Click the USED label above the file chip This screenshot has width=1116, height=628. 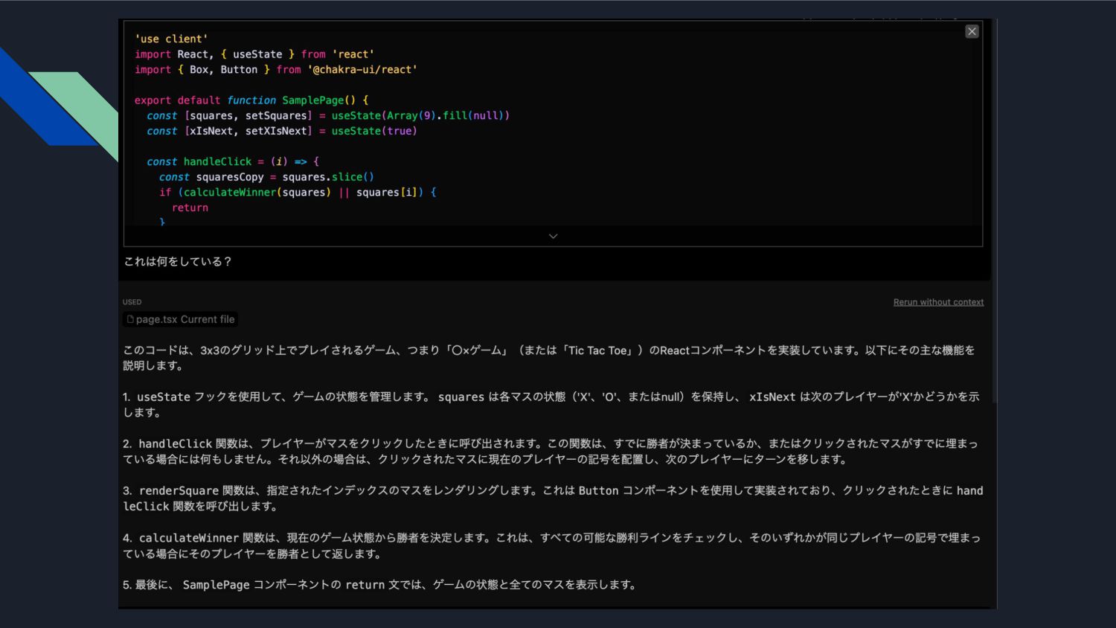pos(132,302)
